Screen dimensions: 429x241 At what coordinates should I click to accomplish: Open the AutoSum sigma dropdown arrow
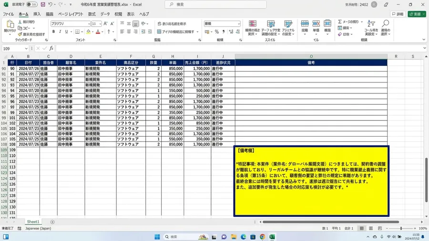(362, 22)
